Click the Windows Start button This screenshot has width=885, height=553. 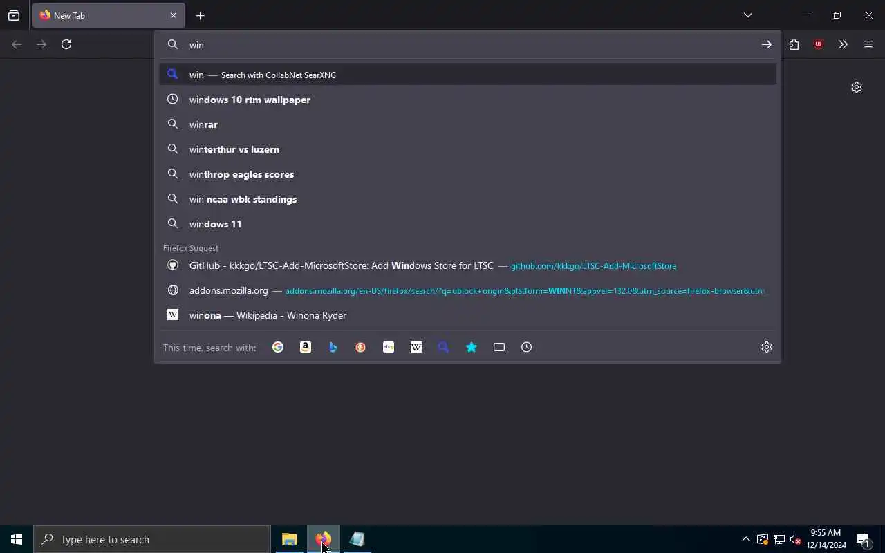tap(17, 539)
